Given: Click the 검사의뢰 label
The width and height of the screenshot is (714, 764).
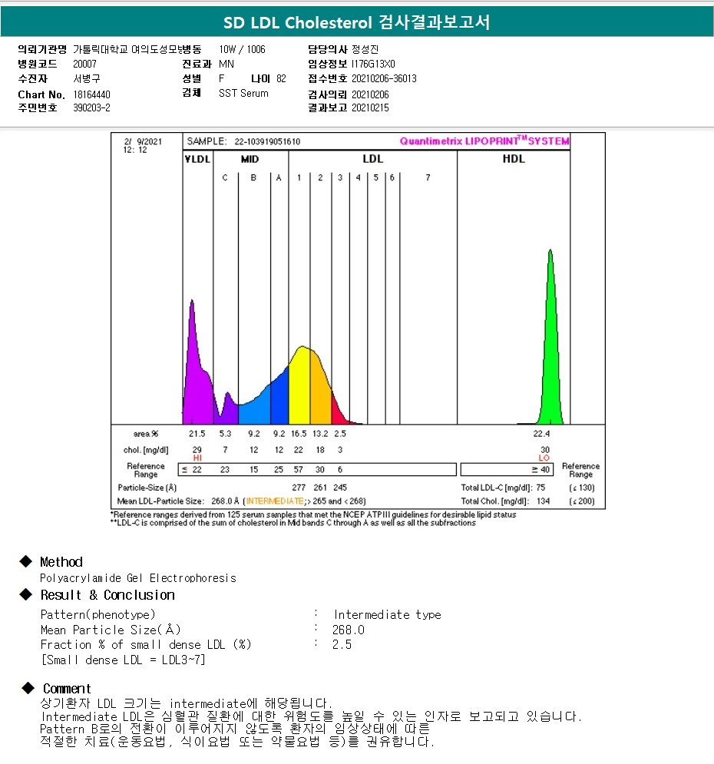Looking at the screenshot, I should pyautogui.click(x=327, y=94).
